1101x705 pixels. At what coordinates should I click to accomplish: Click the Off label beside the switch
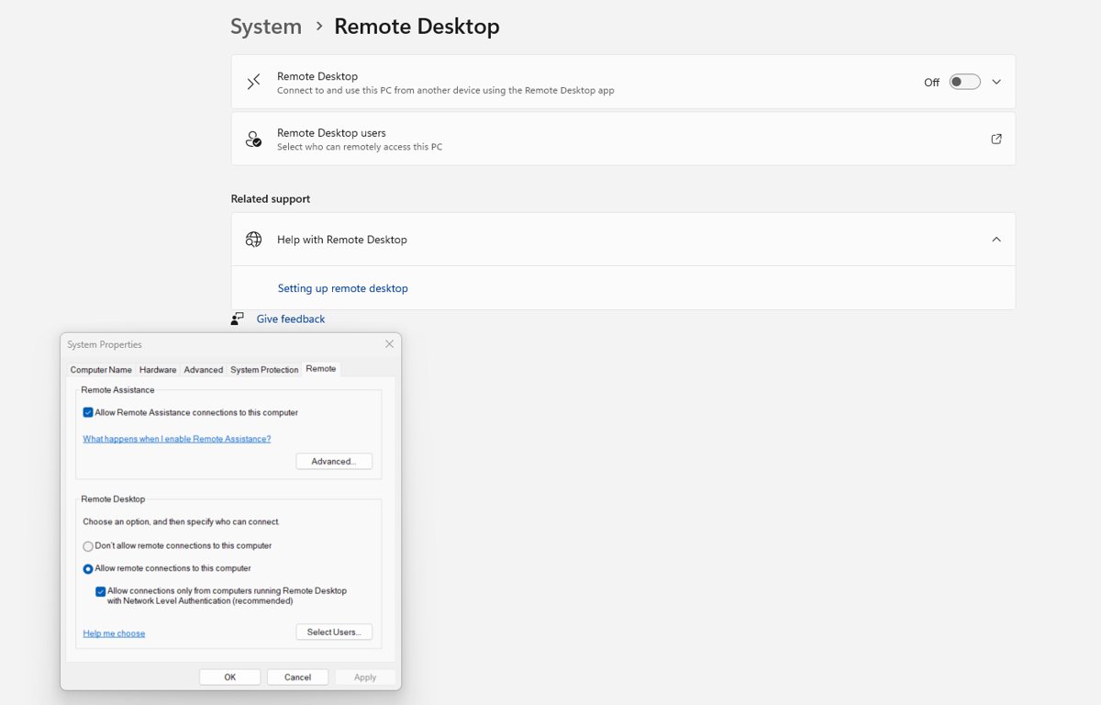[x=931, y=83]
